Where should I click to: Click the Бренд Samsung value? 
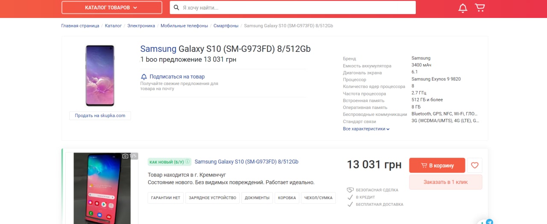coord(421,58)
